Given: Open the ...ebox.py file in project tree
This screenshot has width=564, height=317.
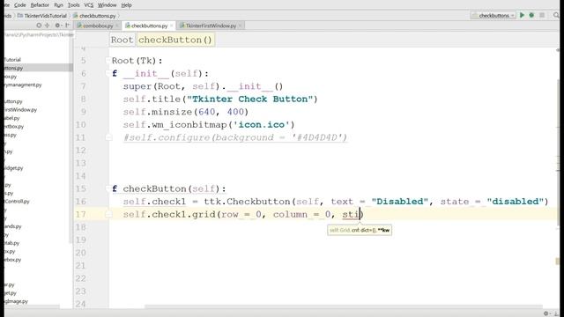Looking at the screenshot, I should click(x=12, y=260).
